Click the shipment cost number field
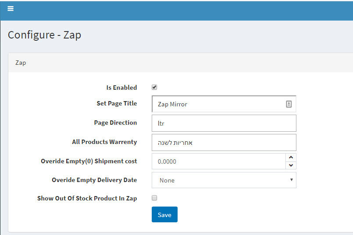Screen dimensions: 353x235 coord(219,161)
